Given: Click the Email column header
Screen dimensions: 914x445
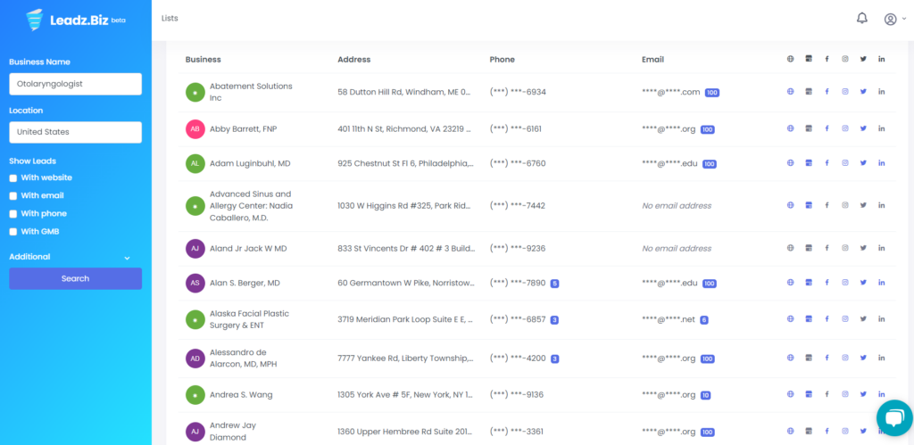Looking at the screenshot, I should [x=652, y=60].
